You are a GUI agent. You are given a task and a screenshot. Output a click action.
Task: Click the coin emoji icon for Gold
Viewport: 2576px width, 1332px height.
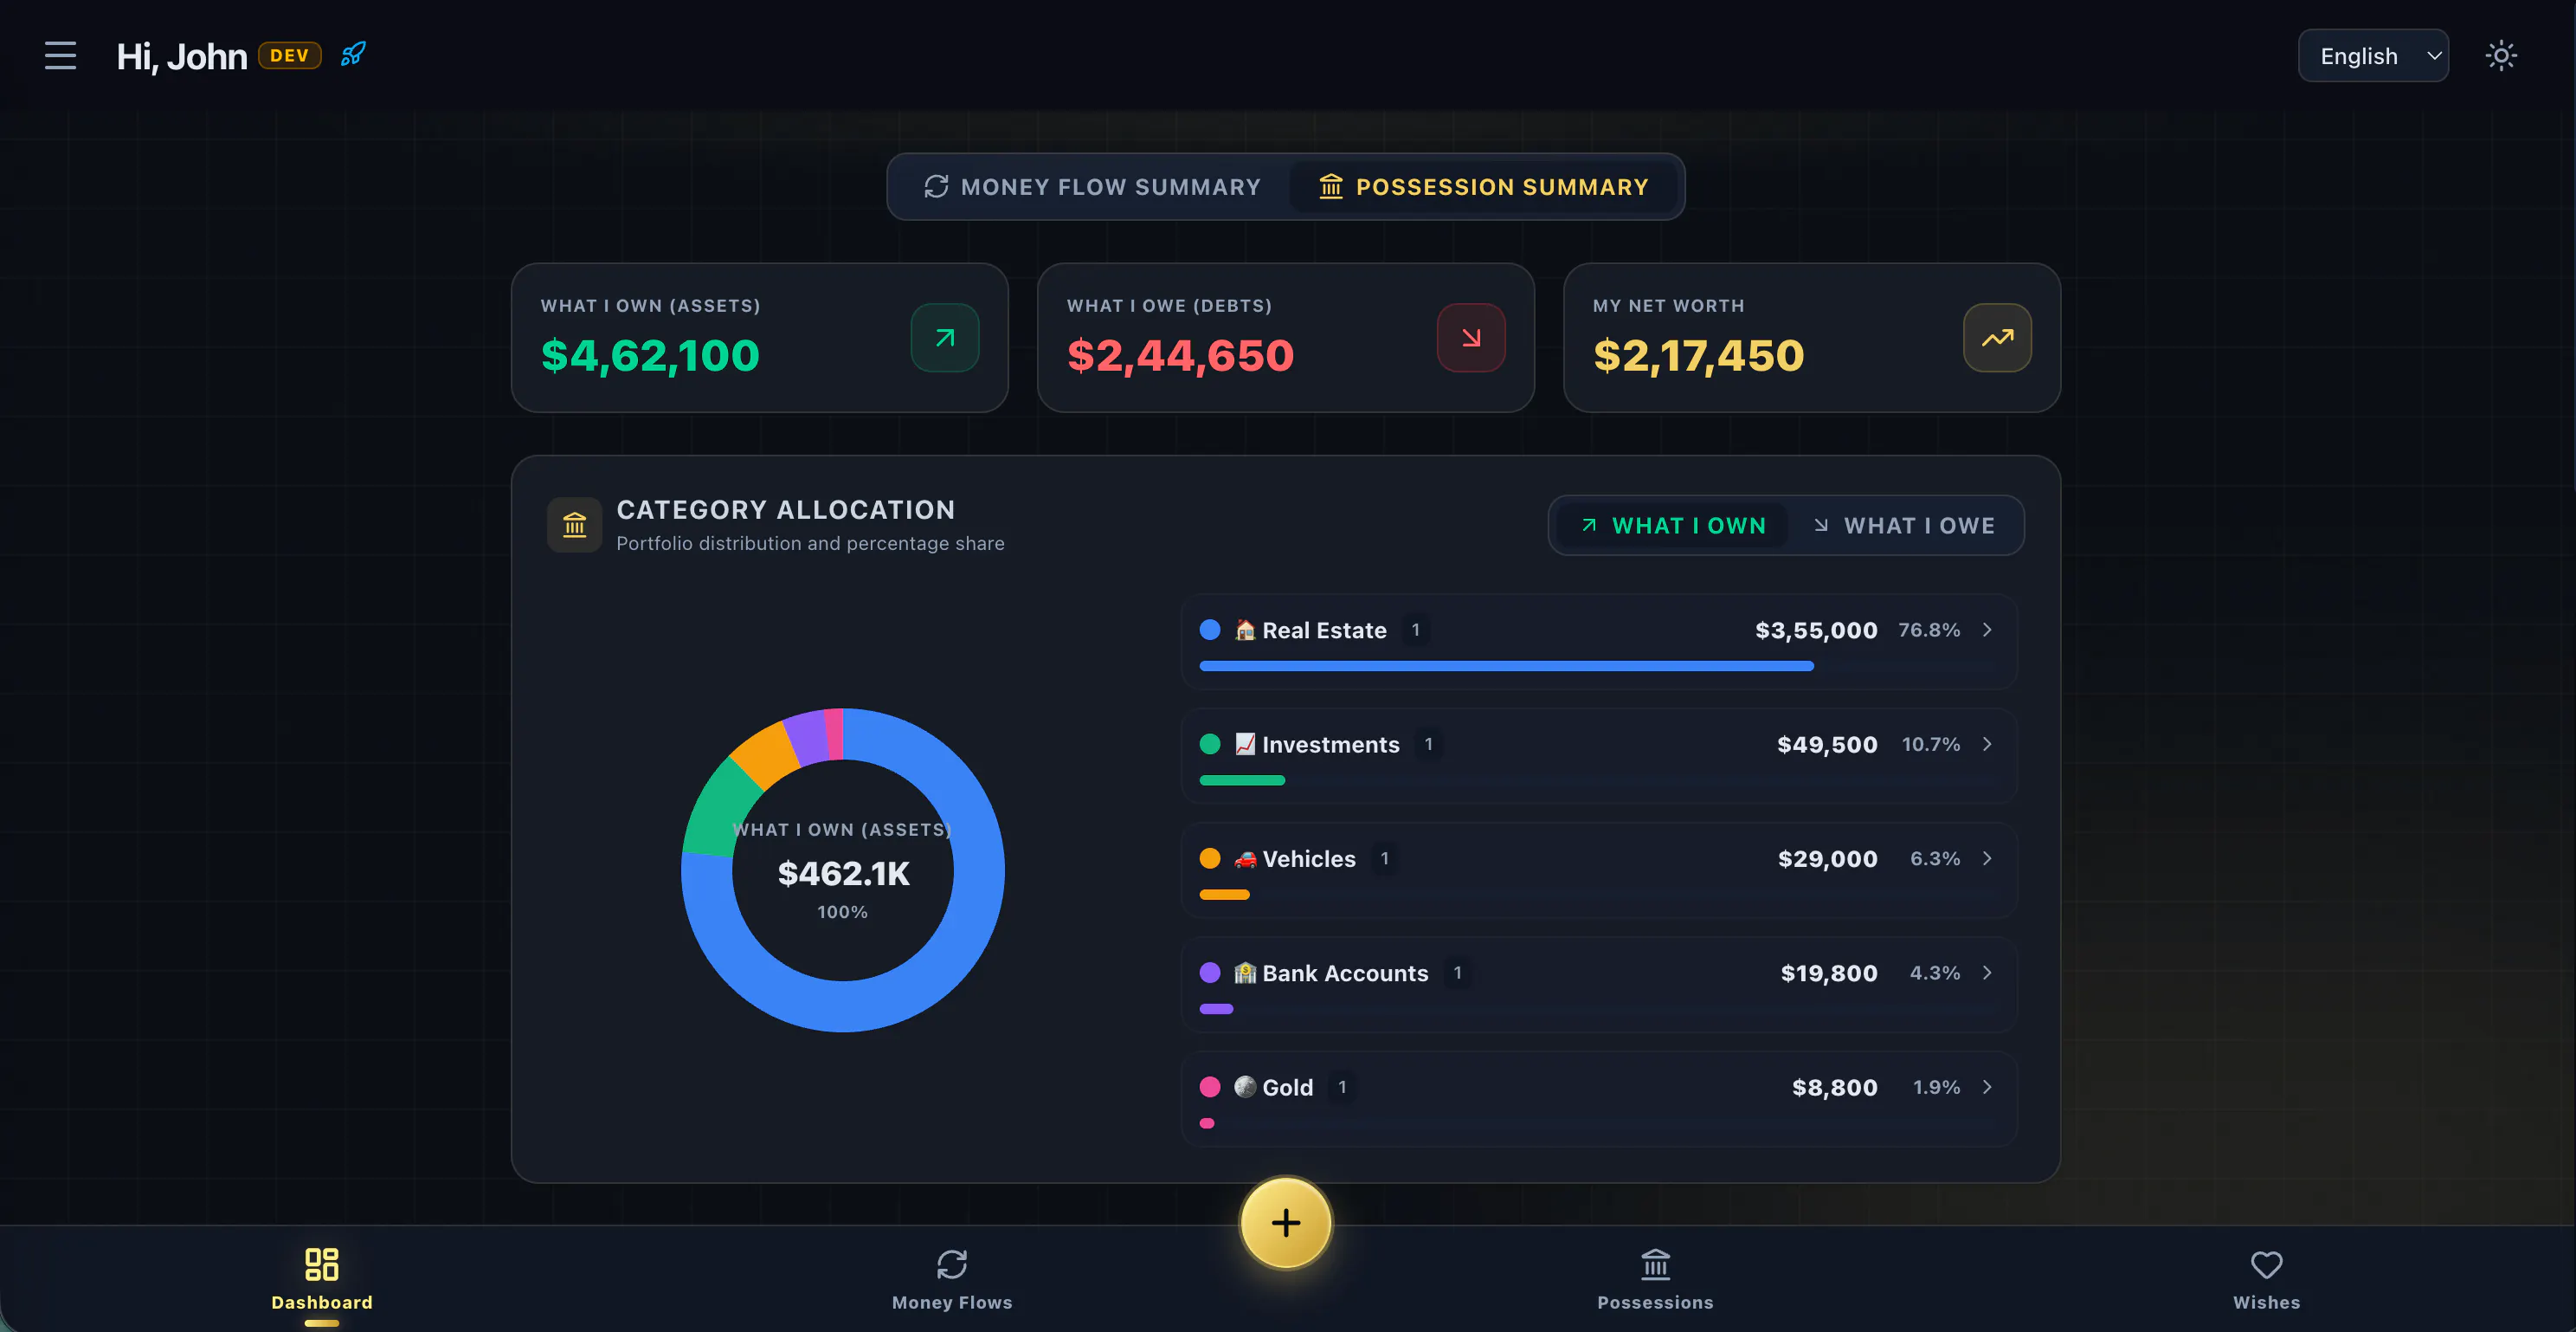coord(1244,1087)
